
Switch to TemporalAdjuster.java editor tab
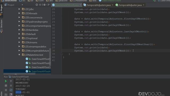pos(130,5)
